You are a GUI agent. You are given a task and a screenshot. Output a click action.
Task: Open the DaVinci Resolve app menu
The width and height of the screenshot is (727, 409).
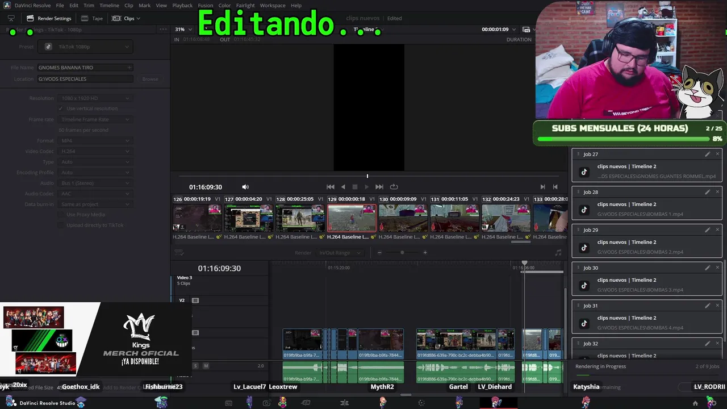click(32, 6)
